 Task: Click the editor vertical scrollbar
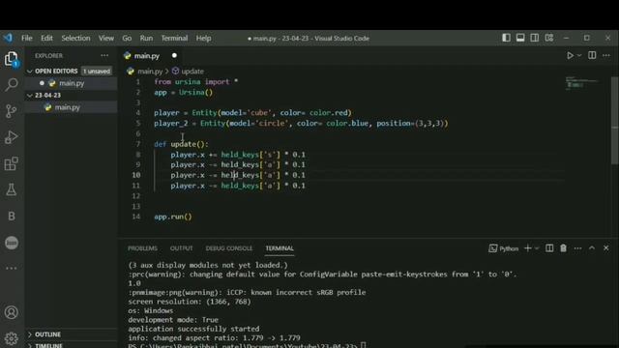[614, 120]
